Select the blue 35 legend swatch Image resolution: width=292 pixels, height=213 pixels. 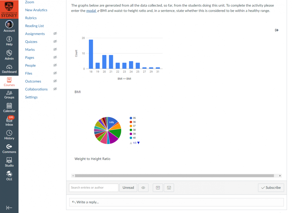[131, 118]
